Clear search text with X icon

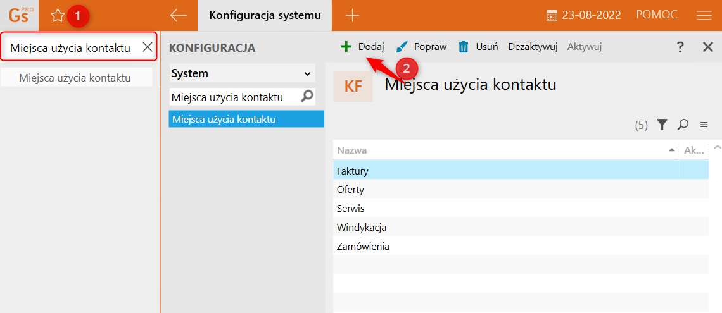pos(148,47)
